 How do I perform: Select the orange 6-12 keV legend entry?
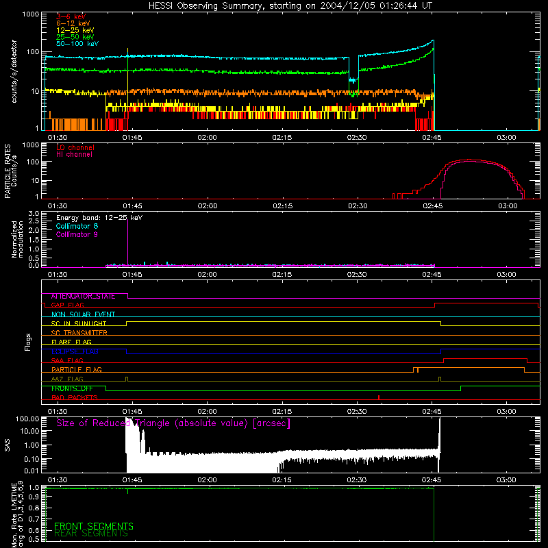click(x=73, y=23)
